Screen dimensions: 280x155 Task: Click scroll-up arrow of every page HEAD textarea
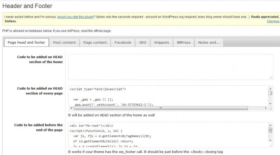pyautogui.click(x=270, y=89)
